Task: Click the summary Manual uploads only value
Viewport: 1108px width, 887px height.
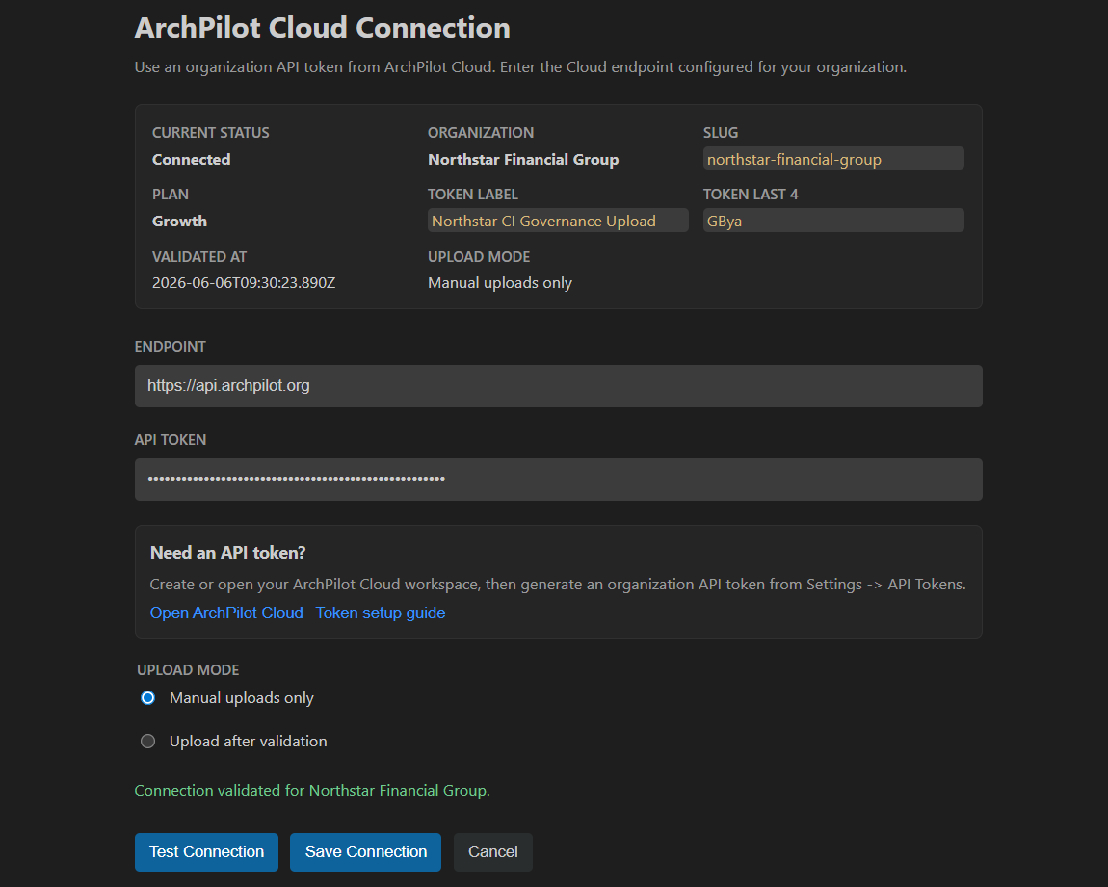Action: coord(500,282)
